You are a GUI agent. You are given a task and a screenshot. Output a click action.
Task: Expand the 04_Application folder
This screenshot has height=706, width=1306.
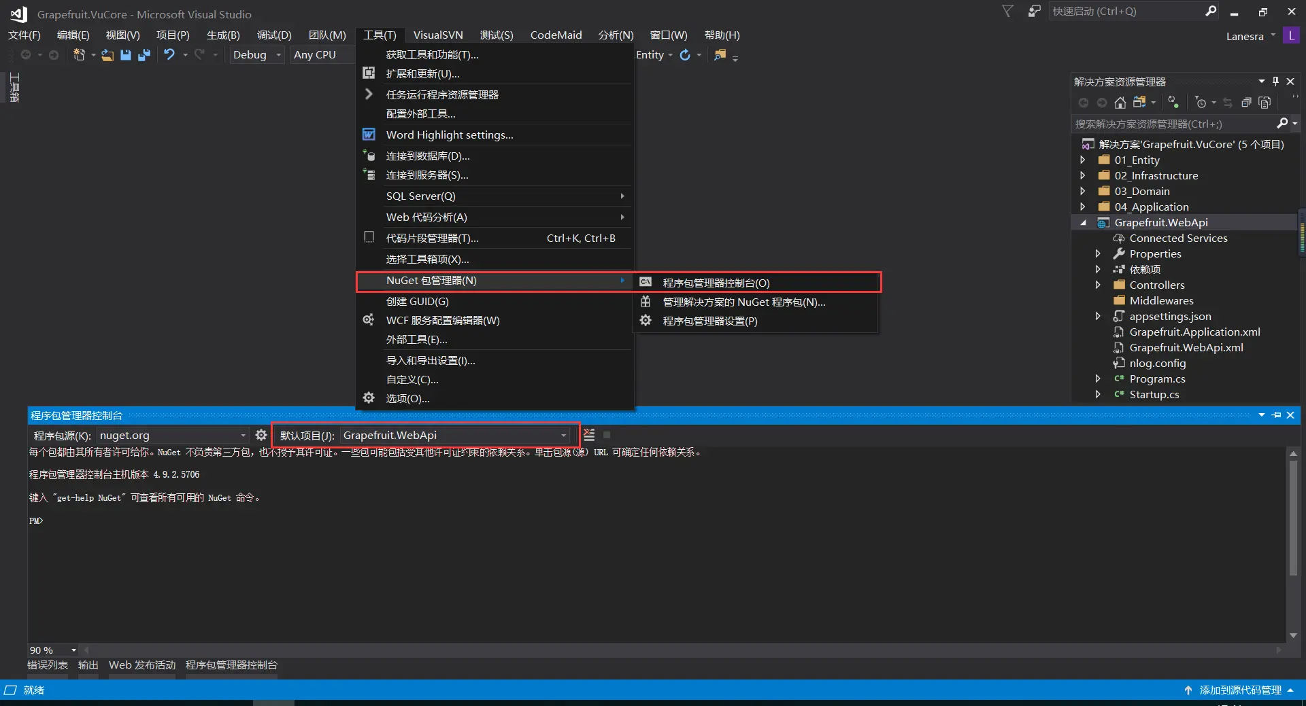tap(1083, 207)
